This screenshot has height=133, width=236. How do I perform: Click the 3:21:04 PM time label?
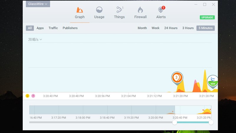click(x=128, y=96)
